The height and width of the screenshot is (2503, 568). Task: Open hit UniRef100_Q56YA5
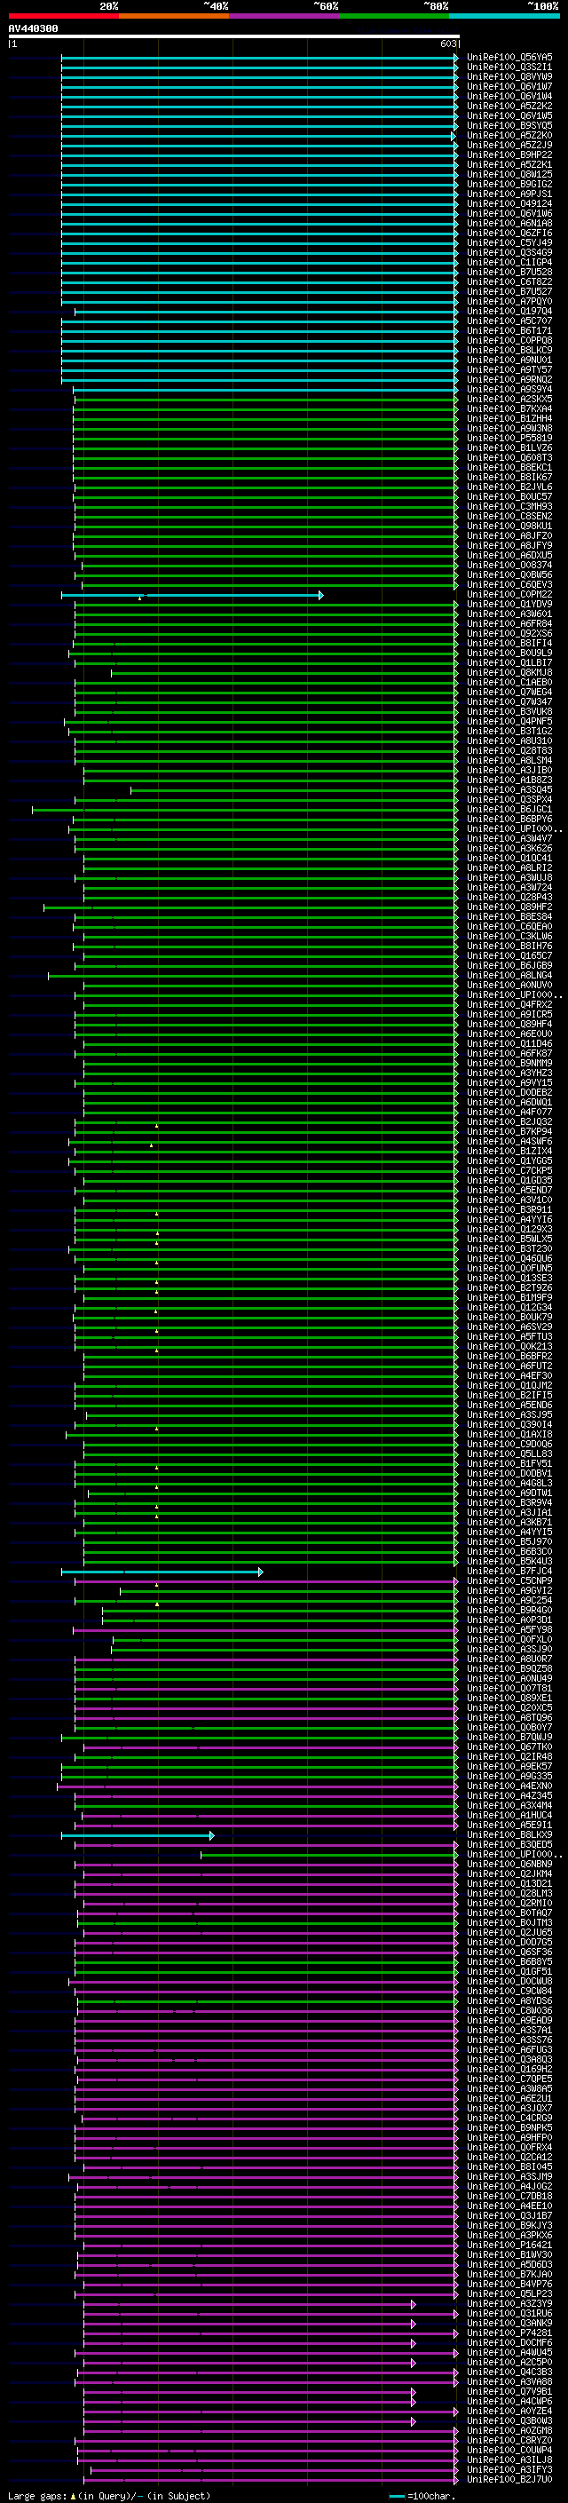point(509,58)
